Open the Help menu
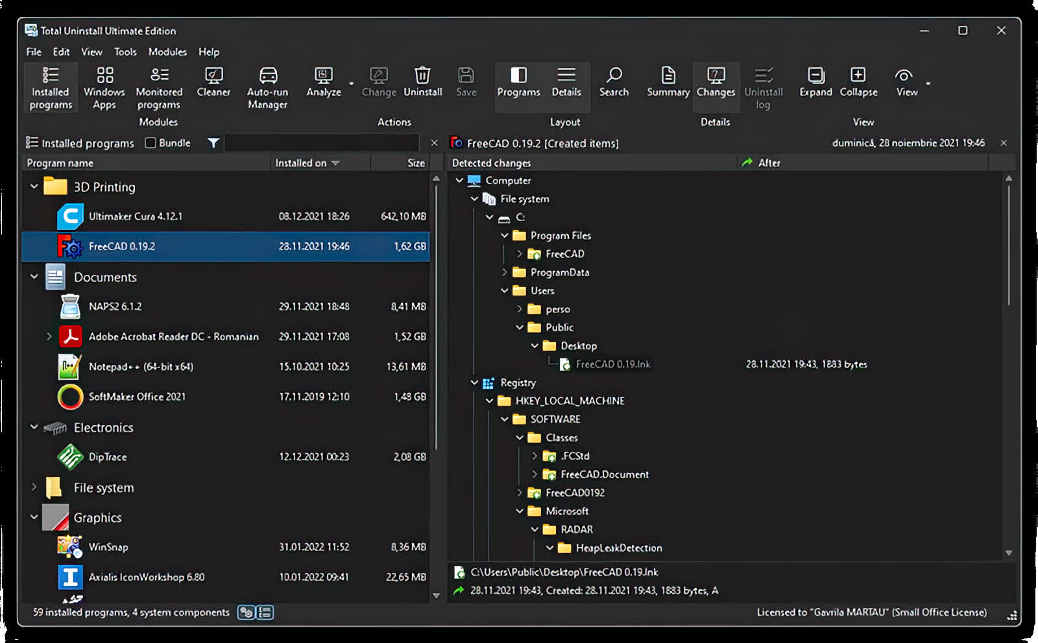The height and width of the screenshot is (643, 1038). click(x=209, y=52)
